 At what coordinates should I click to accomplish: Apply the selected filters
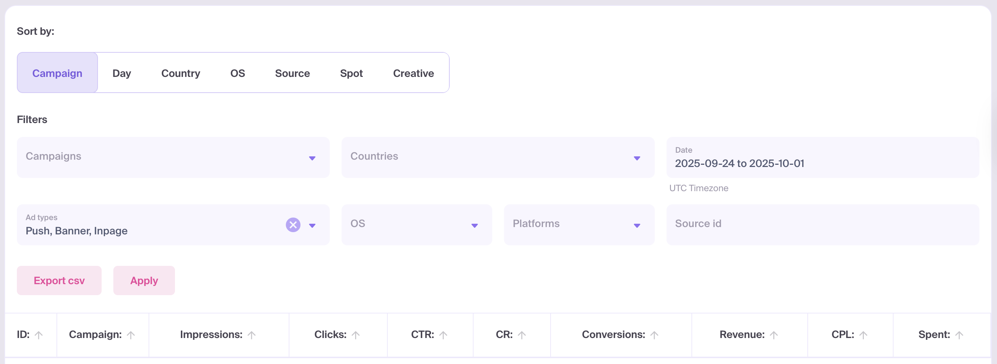click(144, 281)
